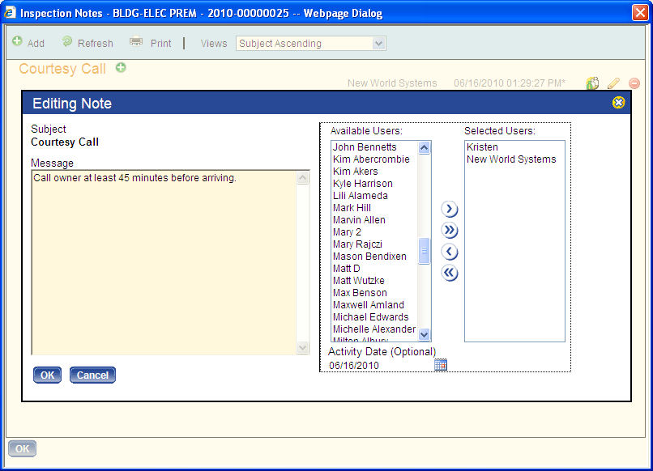This screenshot has width=653, height=471.
Task: Cancel the note editing
Action: [92, 376]
